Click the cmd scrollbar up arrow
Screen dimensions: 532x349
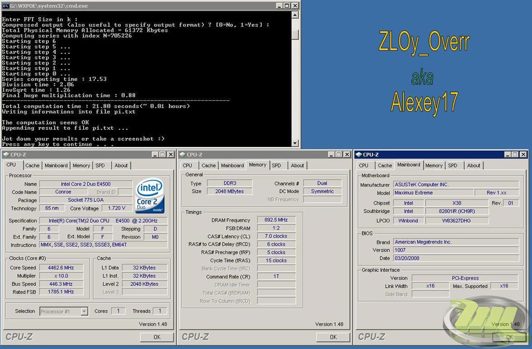tap(295, 15)
